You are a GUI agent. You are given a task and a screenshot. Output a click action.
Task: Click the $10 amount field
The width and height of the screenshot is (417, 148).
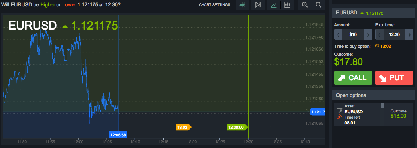tap(353, 35)
